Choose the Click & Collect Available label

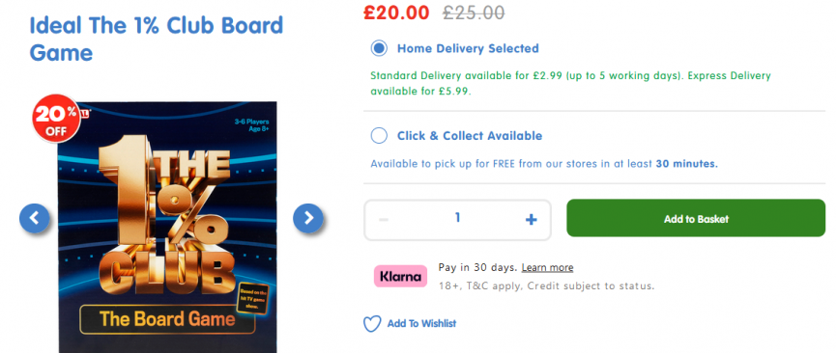pyautogui.click(x=470, y=136)
